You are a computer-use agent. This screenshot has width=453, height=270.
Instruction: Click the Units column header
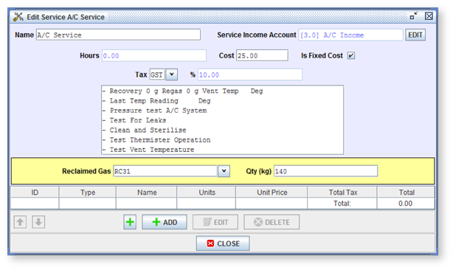(x=207, y=193)
